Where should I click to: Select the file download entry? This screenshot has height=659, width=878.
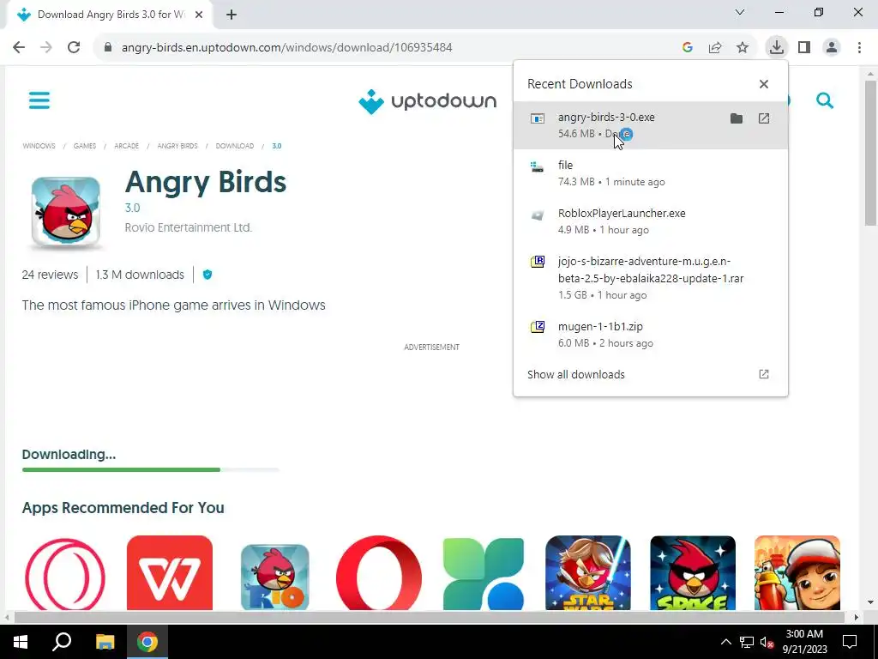click(x=650, y=173)
